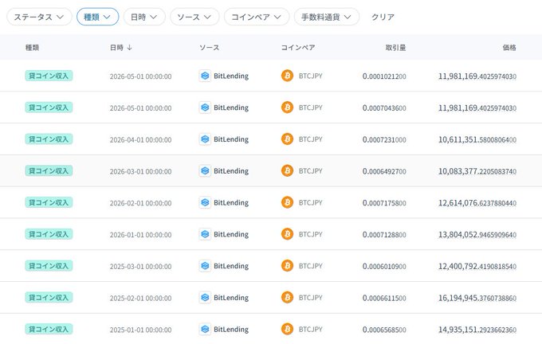542x344 pixels.
Task: Open the 手数料通貨 filter dropdown
Action: coord(327,17)
